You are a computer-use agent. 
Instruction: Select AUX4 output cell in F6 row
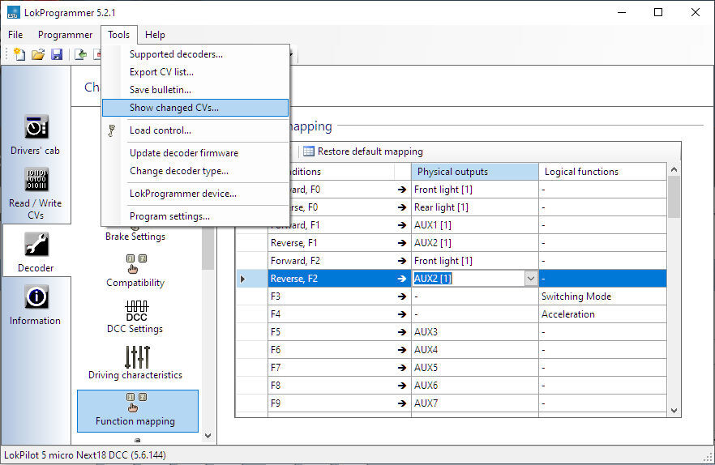pos(475,350)
